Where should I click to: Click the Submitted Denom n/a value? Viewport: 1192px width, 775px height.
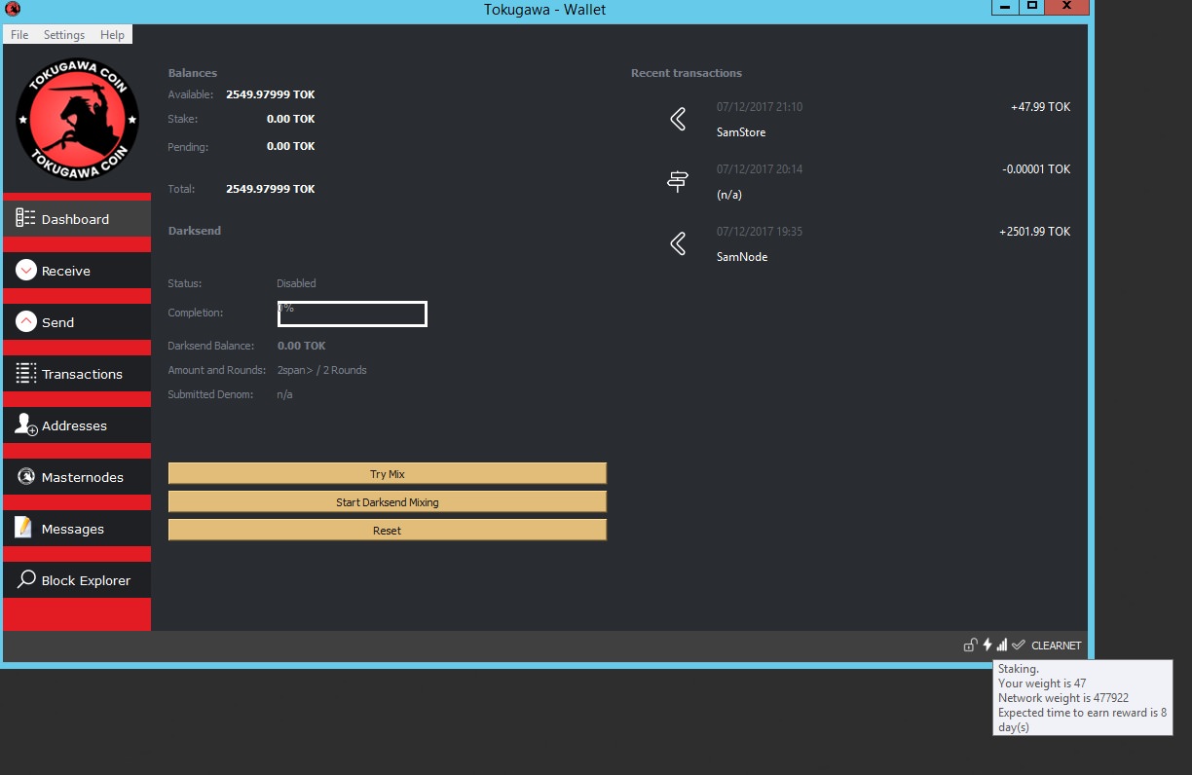click(285, 394)
